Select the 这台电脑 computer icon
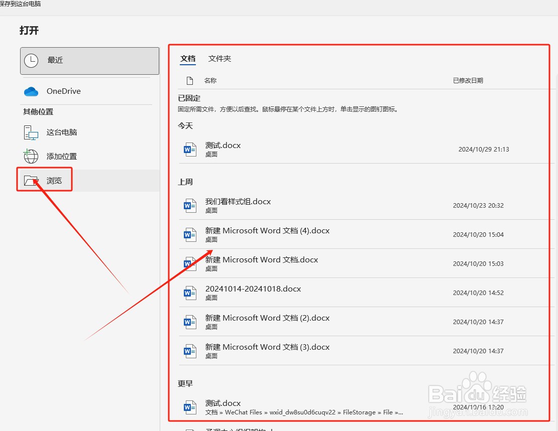The height and width of the screenshot is (431, 558). coord(30,132)
